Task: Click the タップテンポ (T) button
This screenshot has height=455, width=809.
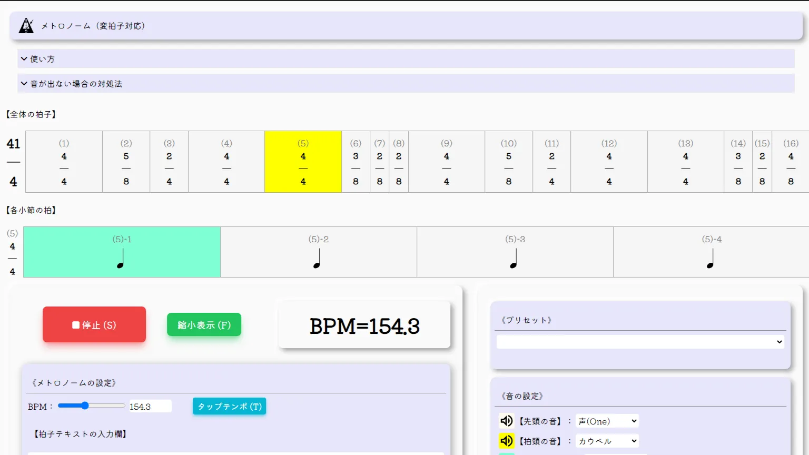Action: pyautogui.click(x=230, y=406)
